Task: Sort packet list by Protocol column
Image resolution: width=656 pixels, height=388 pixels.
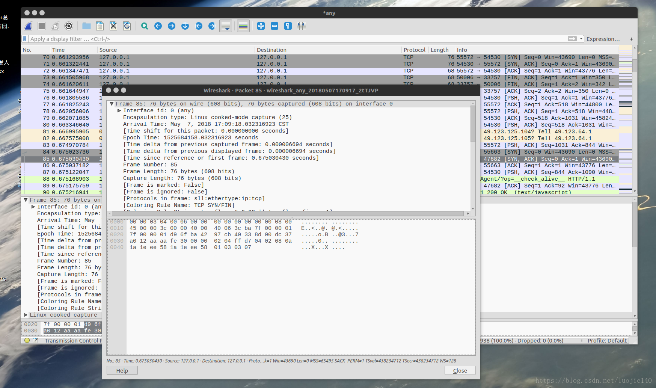Action: [415, 50]
